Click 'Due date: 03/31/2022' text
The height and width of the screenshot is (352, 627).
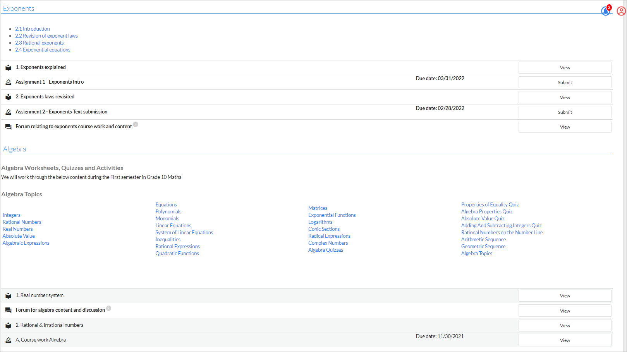[440, 79]
